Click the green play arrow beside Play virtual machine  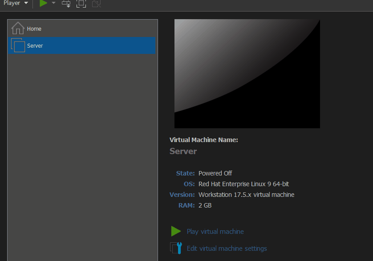click(x=176, y=231)
